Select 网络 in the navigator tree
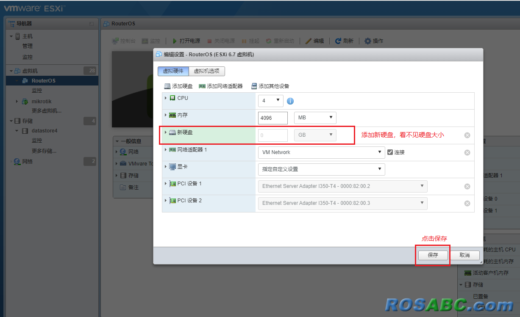This screenshot has width=520, height=317. 27,161
